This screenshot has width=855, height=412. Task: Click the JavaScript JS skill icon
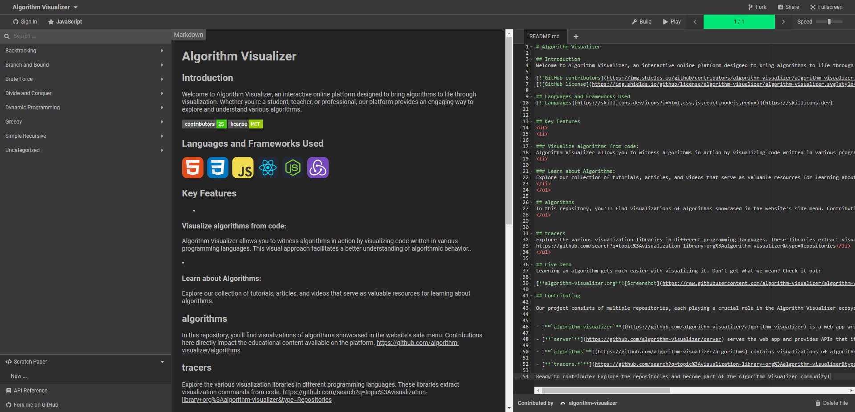click(x=243, y=168)
